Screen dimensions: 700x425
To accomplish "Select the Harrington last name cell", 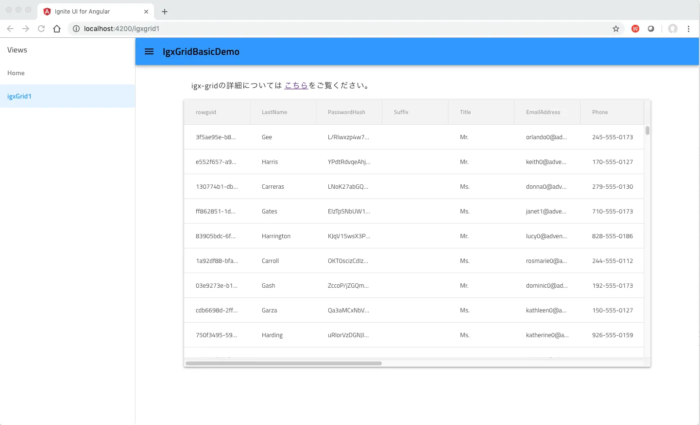I will coord(276,236).
